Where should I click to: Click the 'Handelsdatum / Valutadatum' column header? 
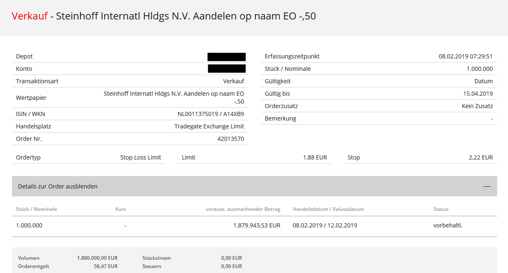point(328,209)
